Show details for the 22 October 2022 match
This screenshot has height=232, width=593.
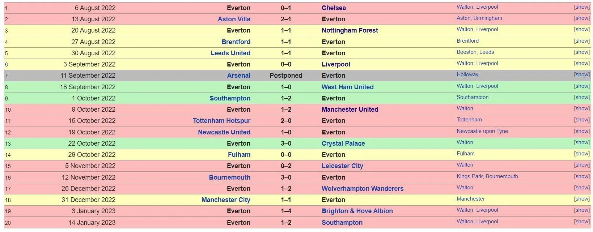(582, 142)
